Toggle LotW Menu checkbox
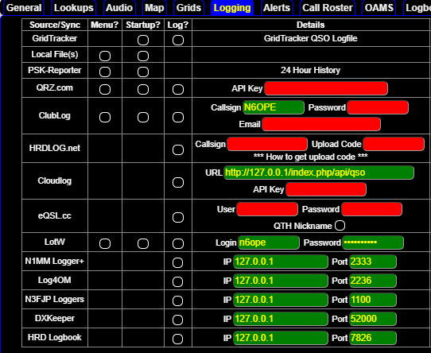Screen dimensions: 431x353 105,243
